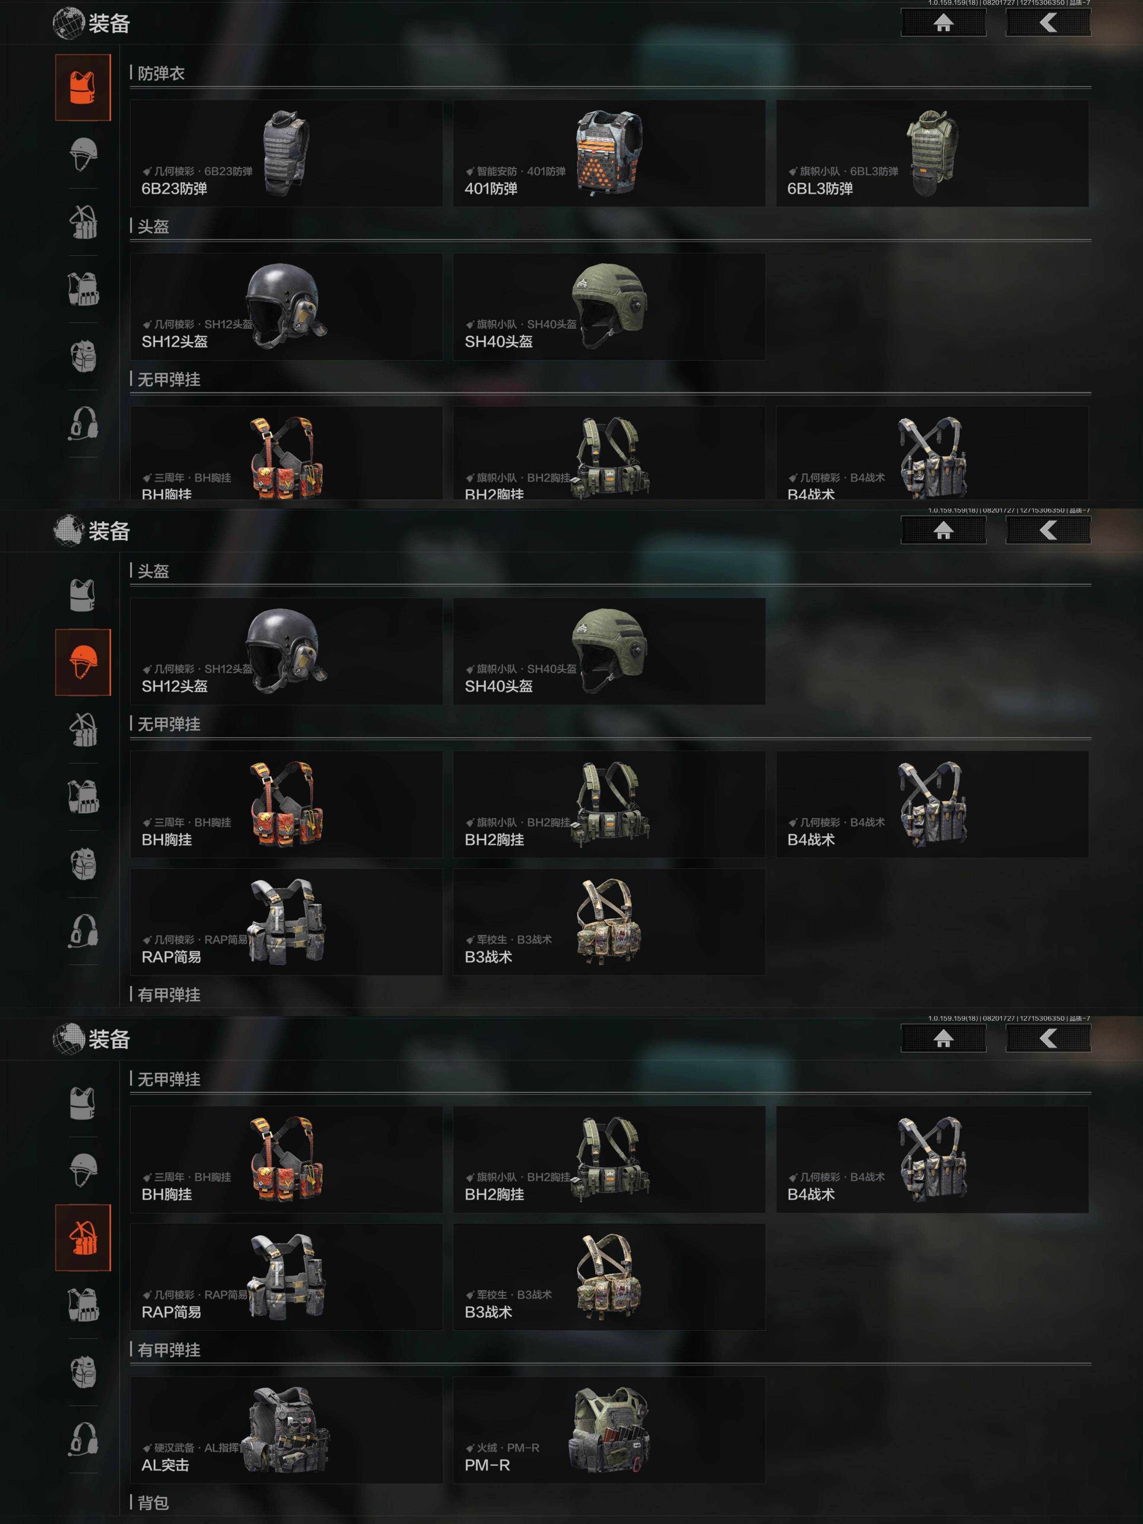Tap back arrow above the 防弹衣 section

[1048, 23]
